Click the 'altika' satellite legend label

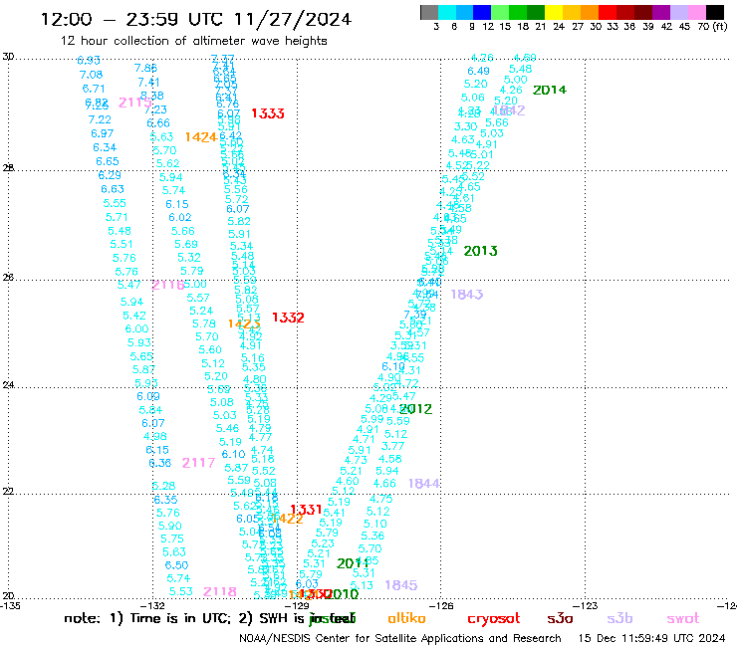click(406, 618)
